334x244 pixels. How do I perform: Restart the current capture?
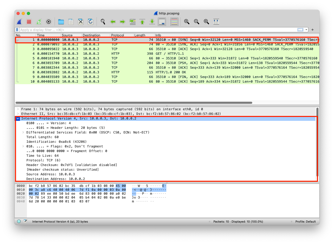coord(39,22)
